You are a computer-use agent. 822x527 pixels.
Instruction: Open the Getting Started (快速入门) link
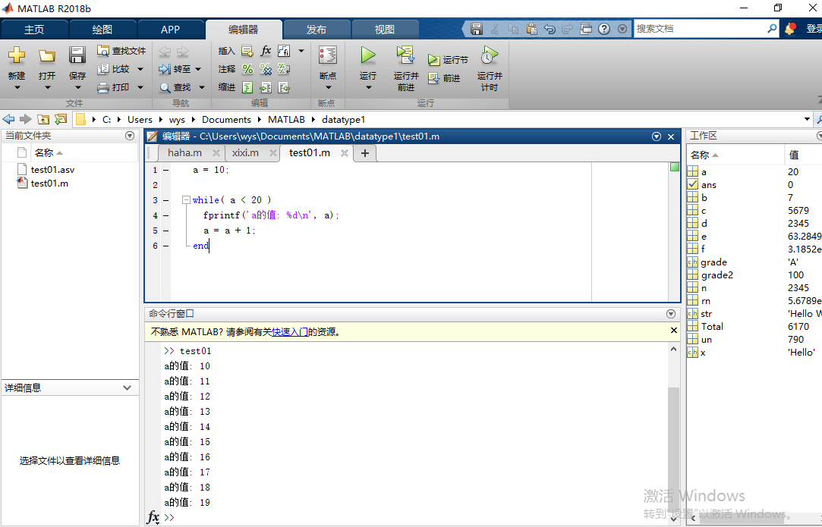coord(290,331)
